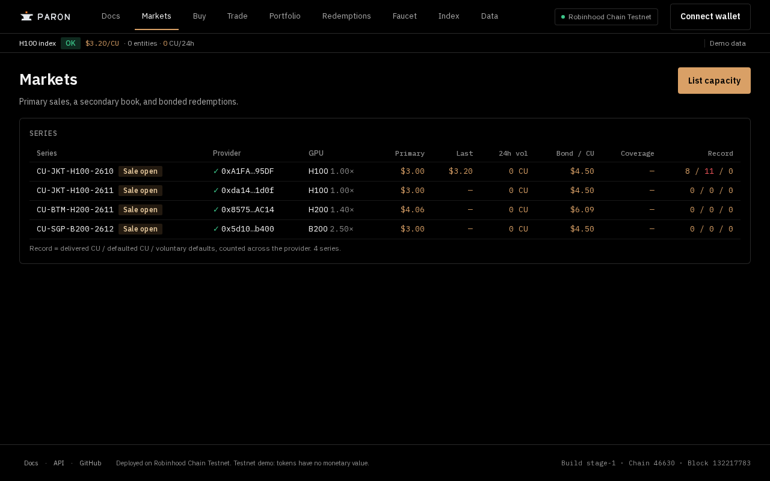
Task: Click provider address 0x5d10...b400
Action: pyautogui.click(x=248, y=229)
